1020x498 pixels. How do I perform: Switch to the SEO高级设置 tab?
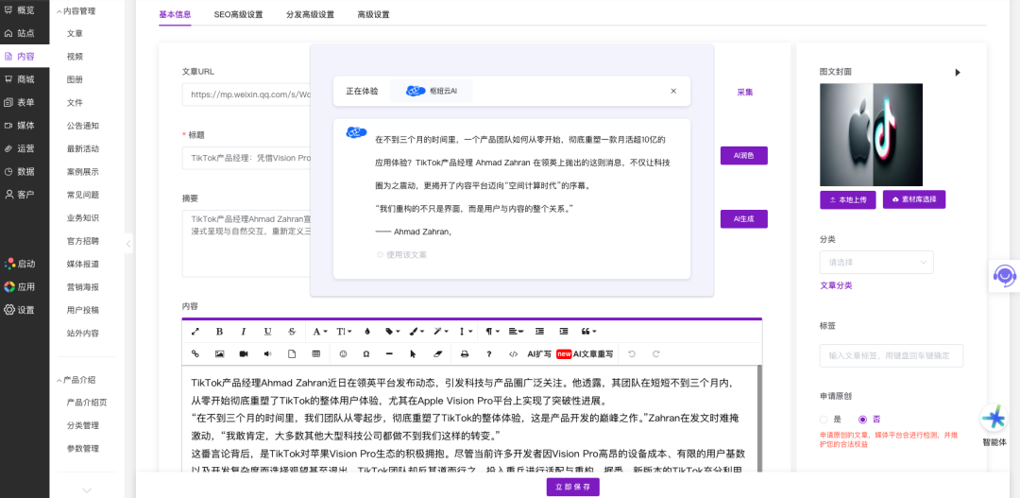(238, 15)
